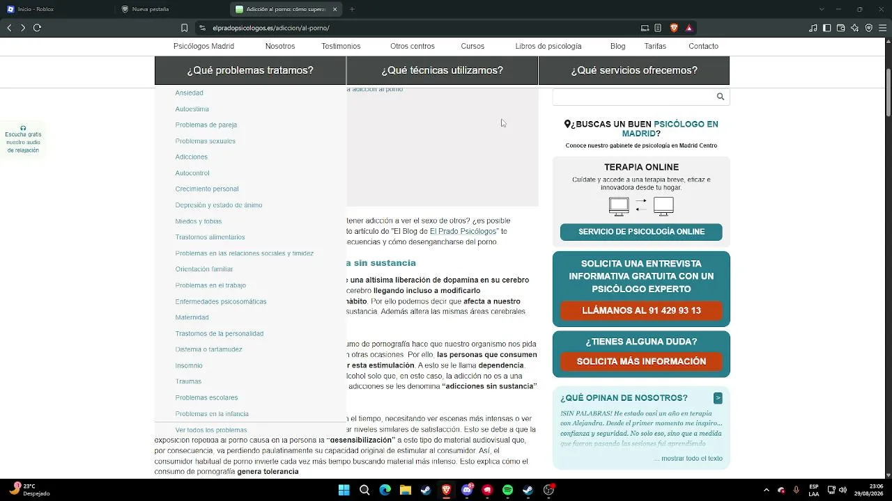Open the browser hamburger main menu
The width and height of the screenshot is (892, 501).
click(x=883, y=28)
